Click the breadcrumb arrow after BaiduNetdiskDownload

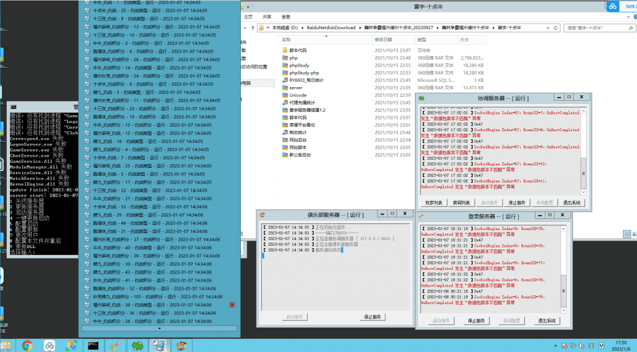point(359,28)
